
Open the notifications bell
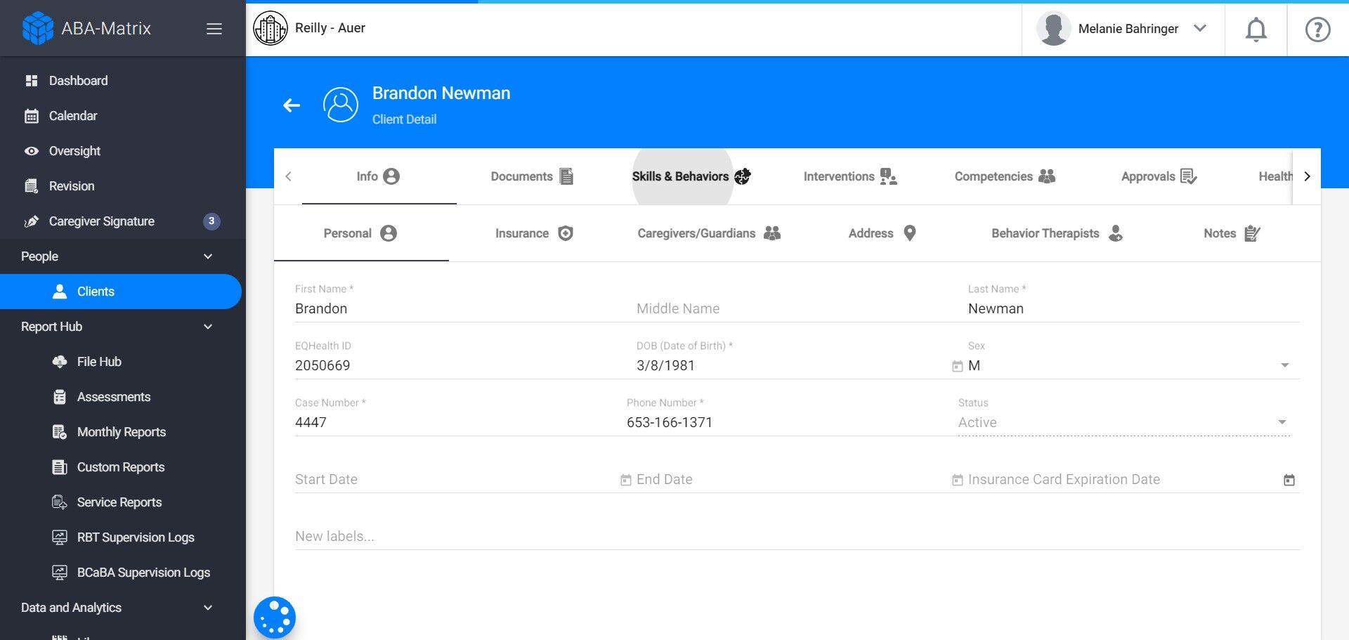[1256, 30]
